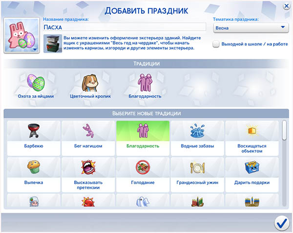The width and height of the screenshot is (293, 233).
Task: Confirm holiday with the blue checkmark button
Action: click(x=281, y=223)
